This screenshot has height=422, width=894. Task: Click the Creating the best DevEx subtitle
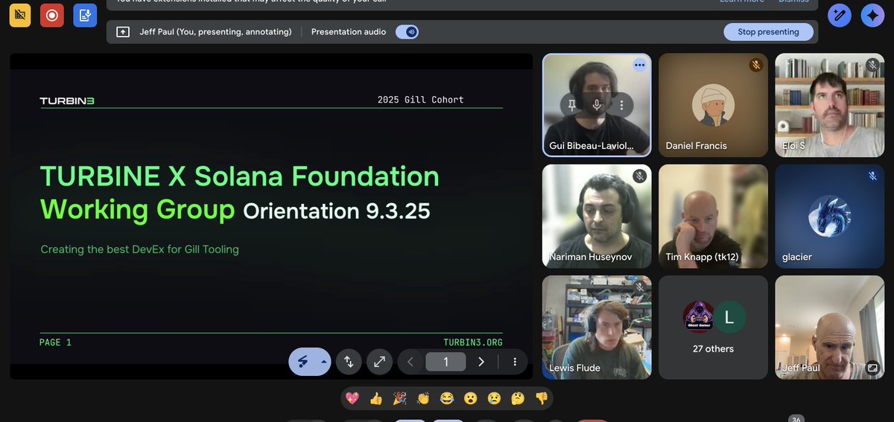(x=139, y=249)
